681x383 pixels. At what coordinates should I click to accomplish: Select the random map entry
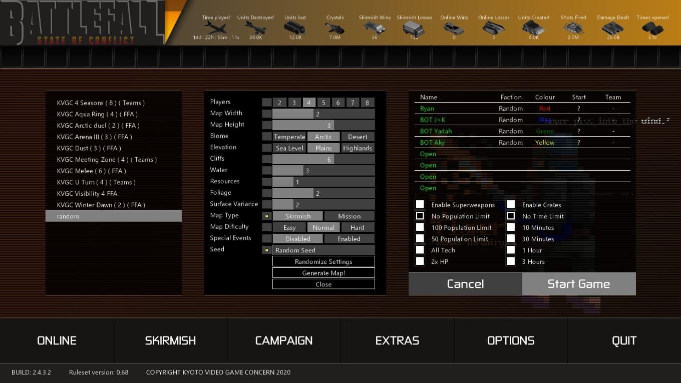[x=114, y=216]
